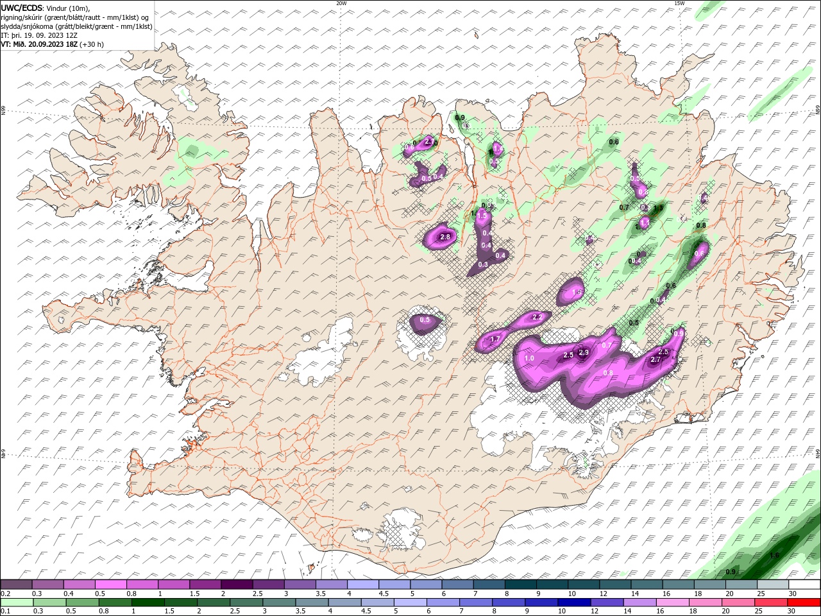Click the valid time line 'VT: Mið. 20.09.2023 18Z'
This screenshot has width=821, height=616.
click(39, 44)
